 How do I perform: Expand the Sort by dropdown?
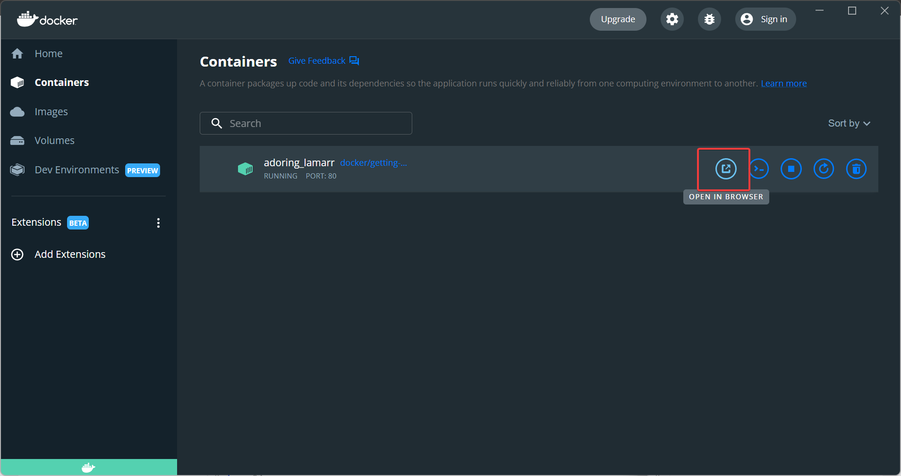[x=849, y=123]
